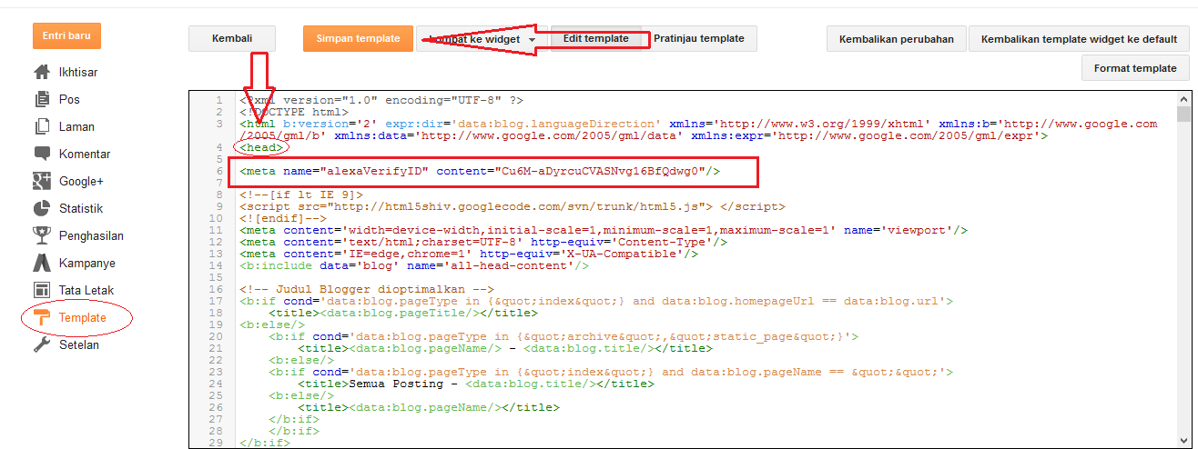
Task: Click the Statistik pie chart icon
Action: pyautogui.click(x=41, y=209)
